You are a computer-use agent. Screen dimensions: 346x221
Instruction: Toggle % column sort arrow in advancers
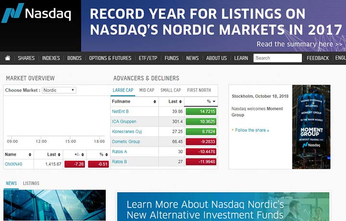(214, 101)
